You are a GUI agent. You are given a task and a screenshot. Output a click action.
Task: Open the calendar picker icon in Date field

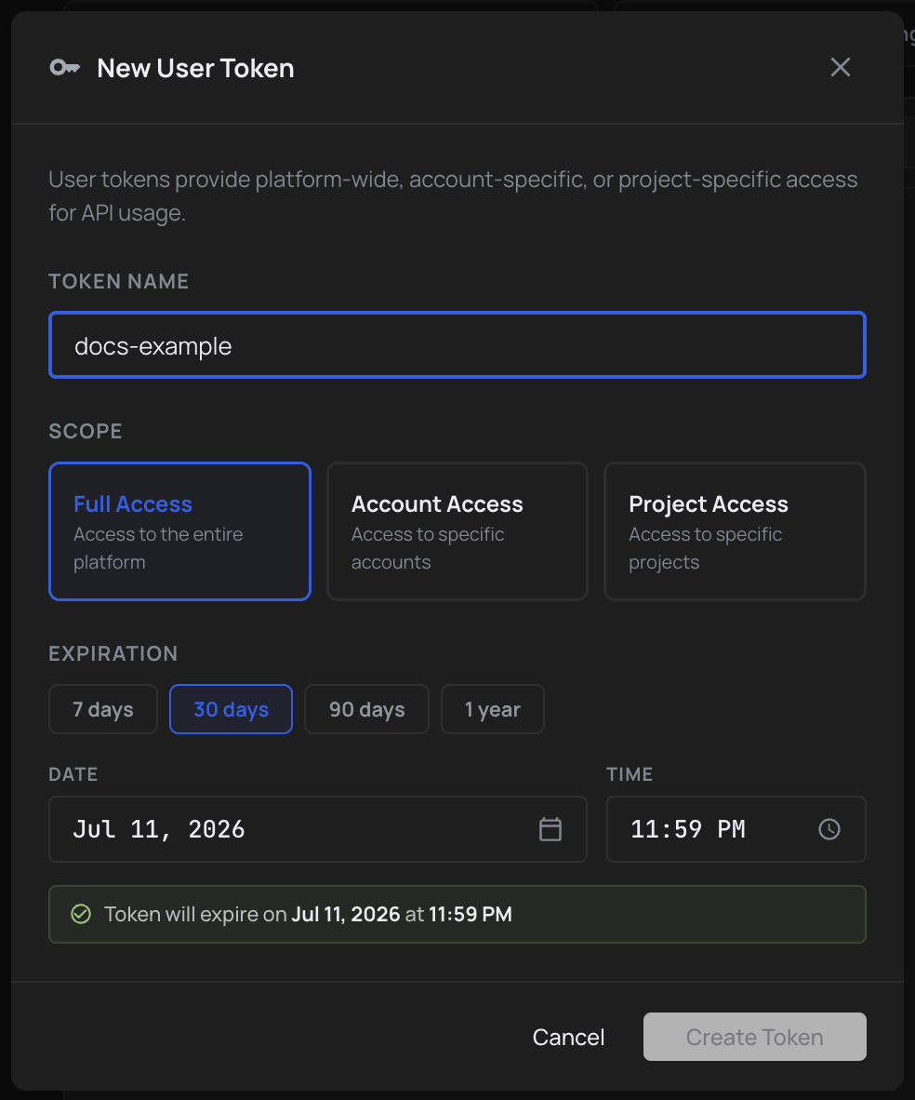(550, 829)
